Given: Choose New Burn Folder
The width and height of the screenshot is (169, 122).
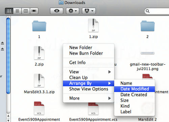Looking at the screenshot, I should coord(89,53).
